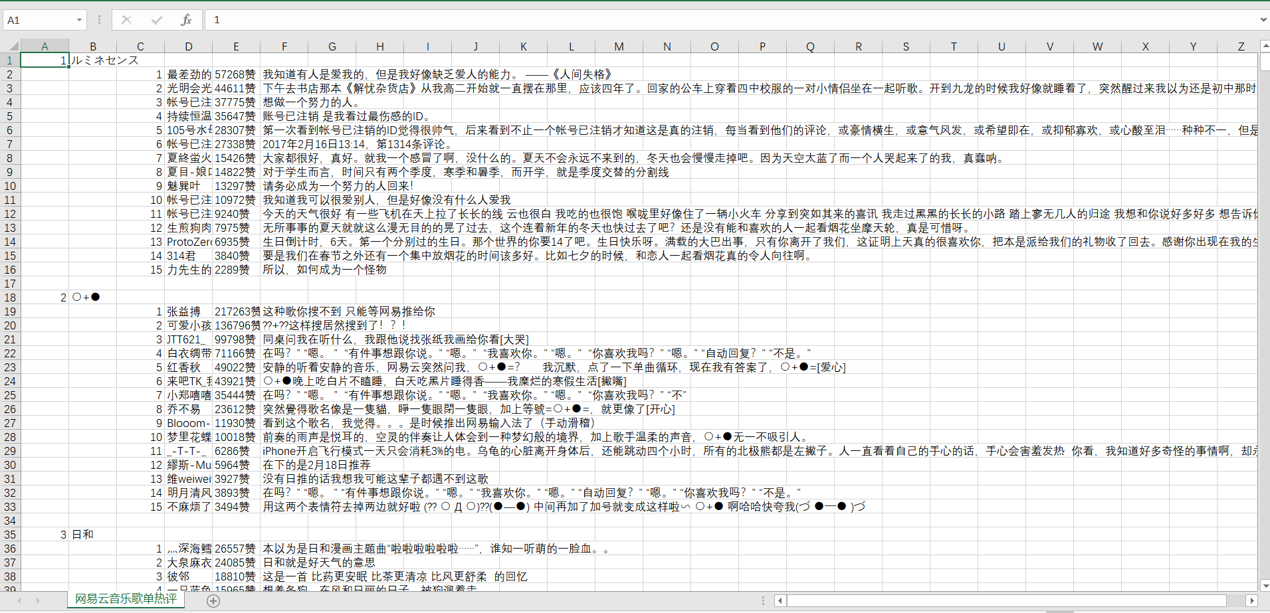
Task: Click cell with 26557赞
Action: (236, 549)
